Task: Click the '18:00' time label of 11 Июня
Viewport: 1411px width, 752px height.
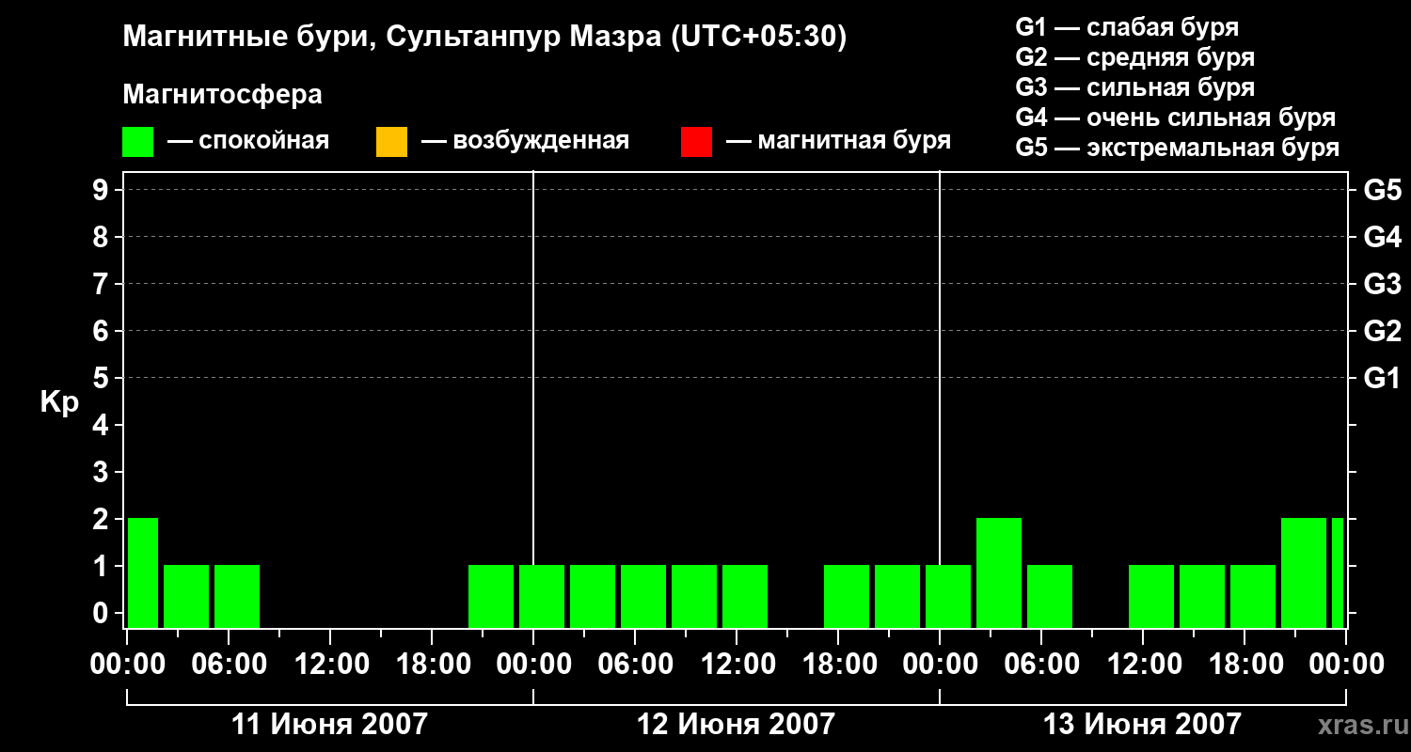Action: [x=432, y=665]
